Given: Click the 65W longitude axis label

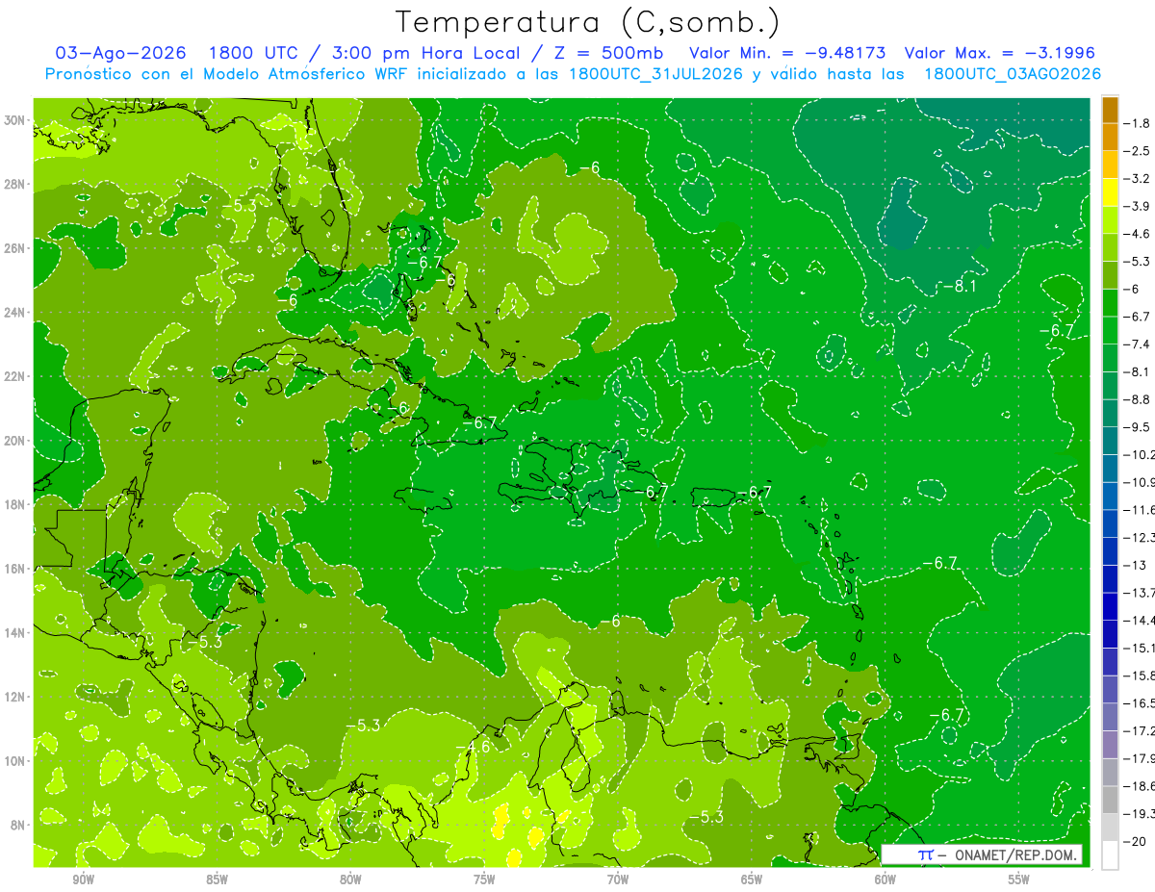Looking at the screenshot, I should pos(752,879).
